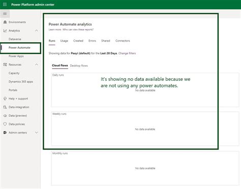Open Data integration page
Viewport: 241px width, 189px height.
[x=19, y=107]
